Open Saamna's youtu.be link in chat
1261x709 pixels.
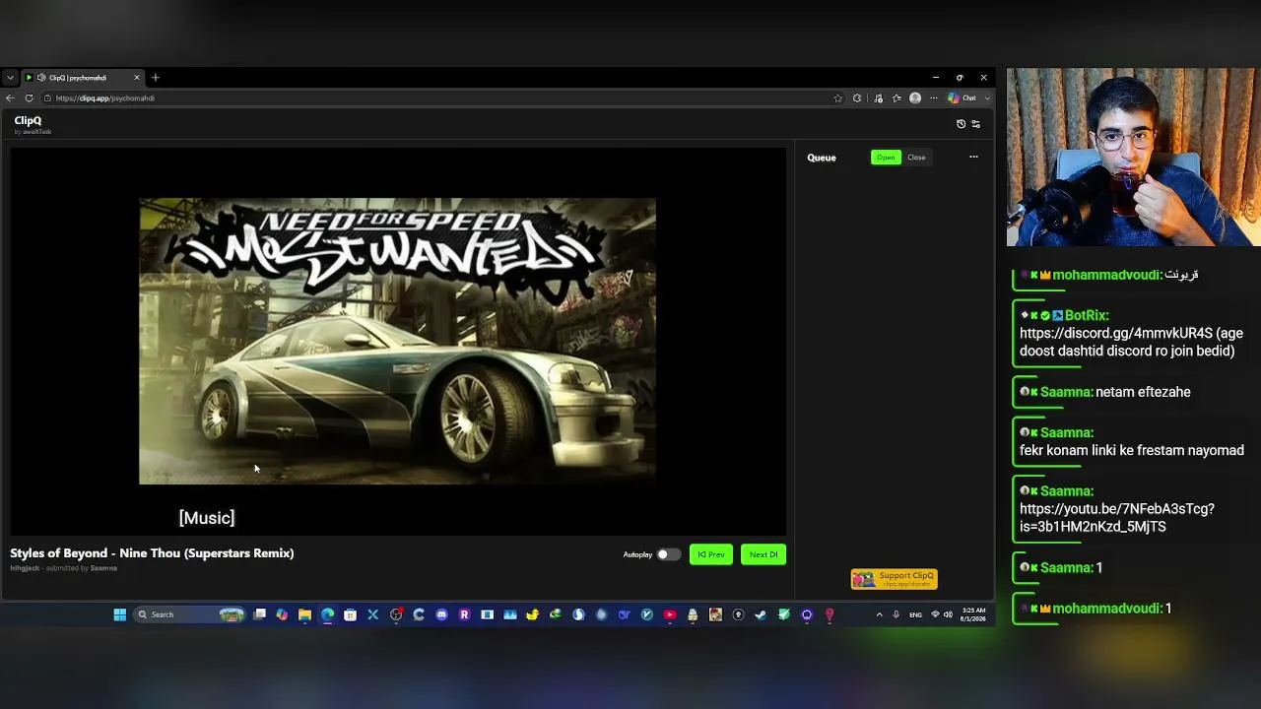[x=1117, y=518]
